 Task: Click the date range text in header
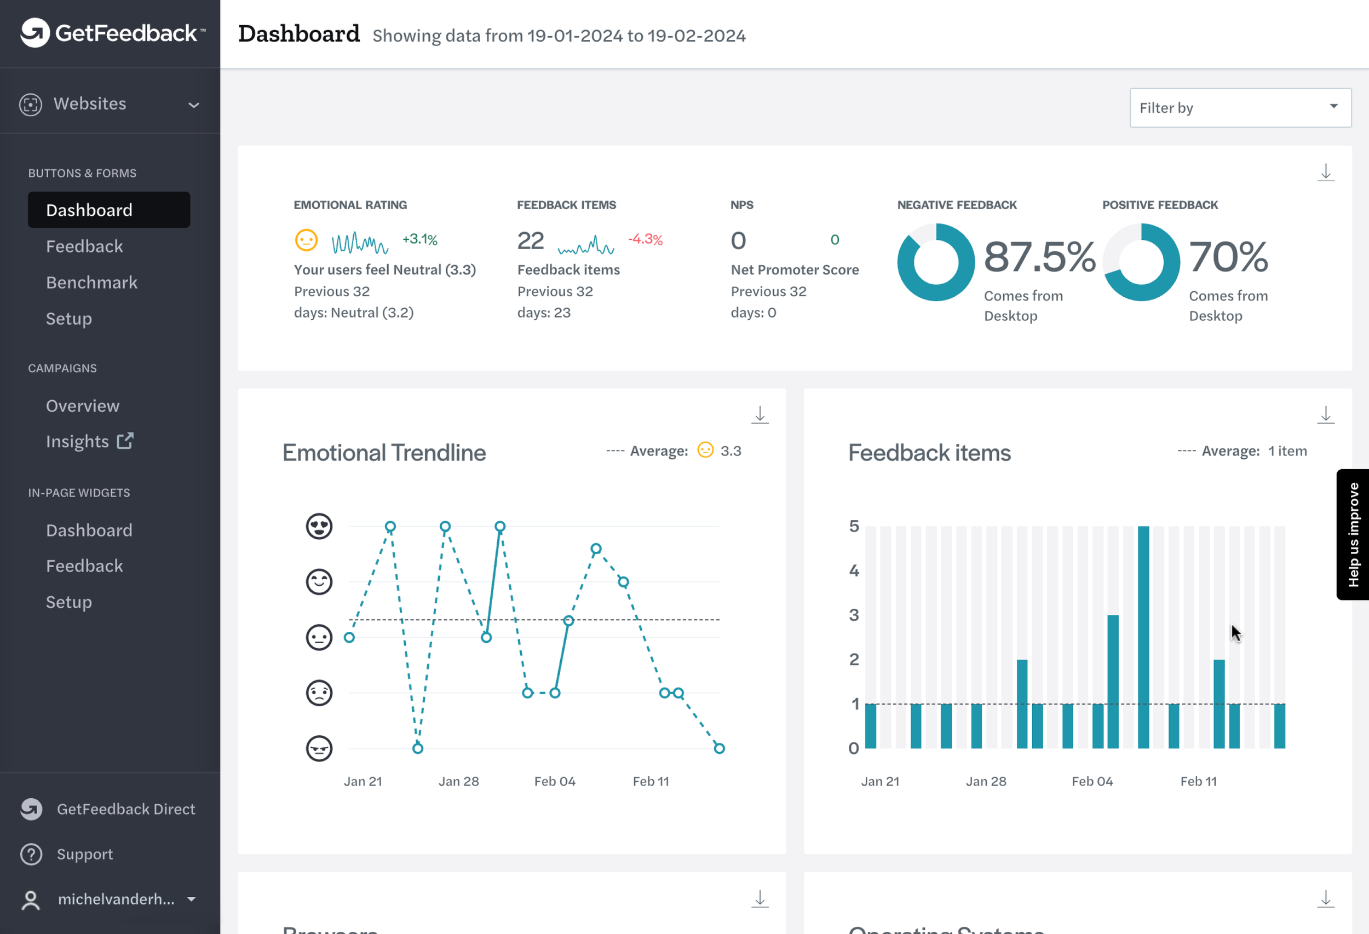click(559, 36)
